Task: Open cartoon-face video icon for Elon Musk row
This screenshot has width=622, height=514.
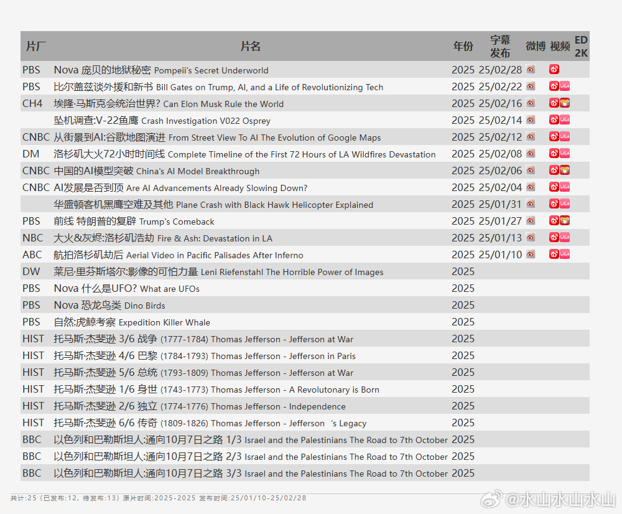Action: pos(565,103)
